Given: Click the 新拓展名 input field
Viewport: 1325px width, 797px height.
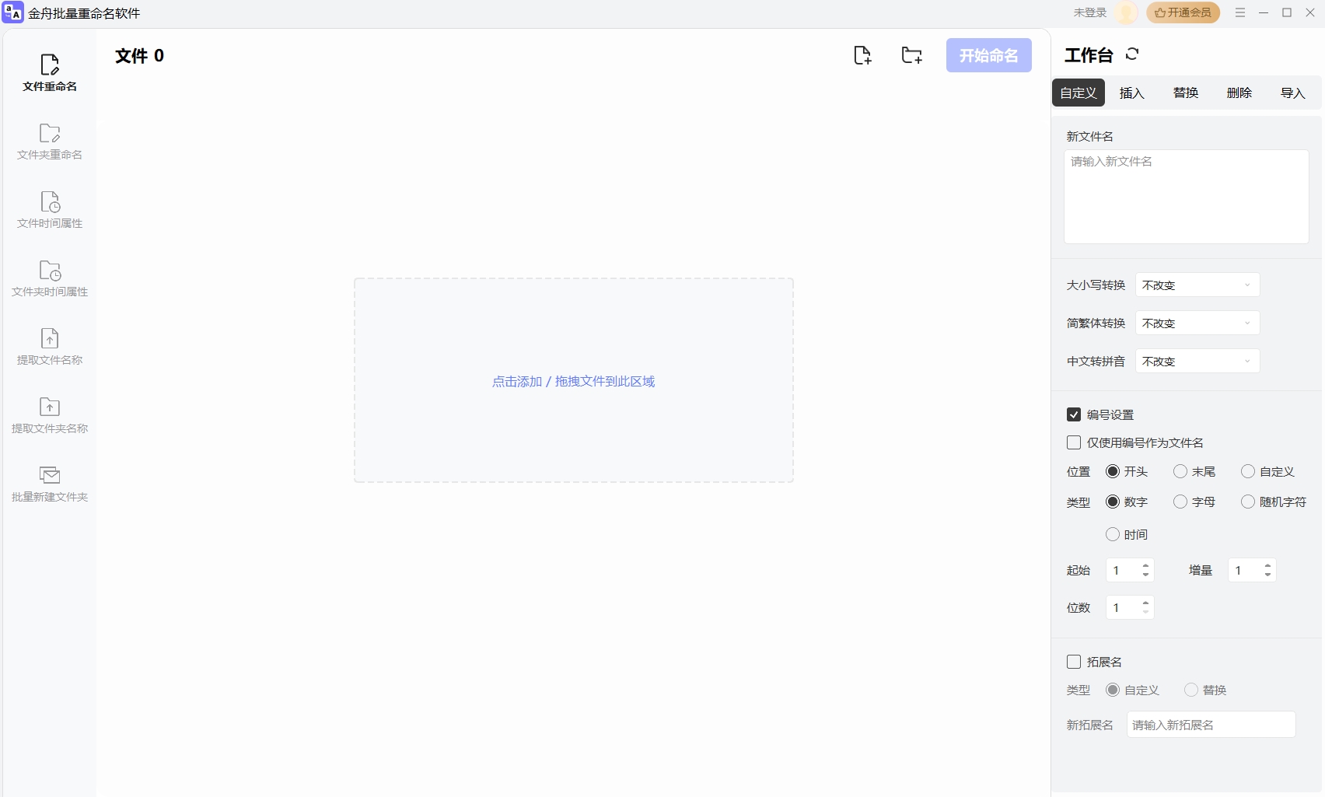Looking at the screenshot, I should pos(1211,725).
